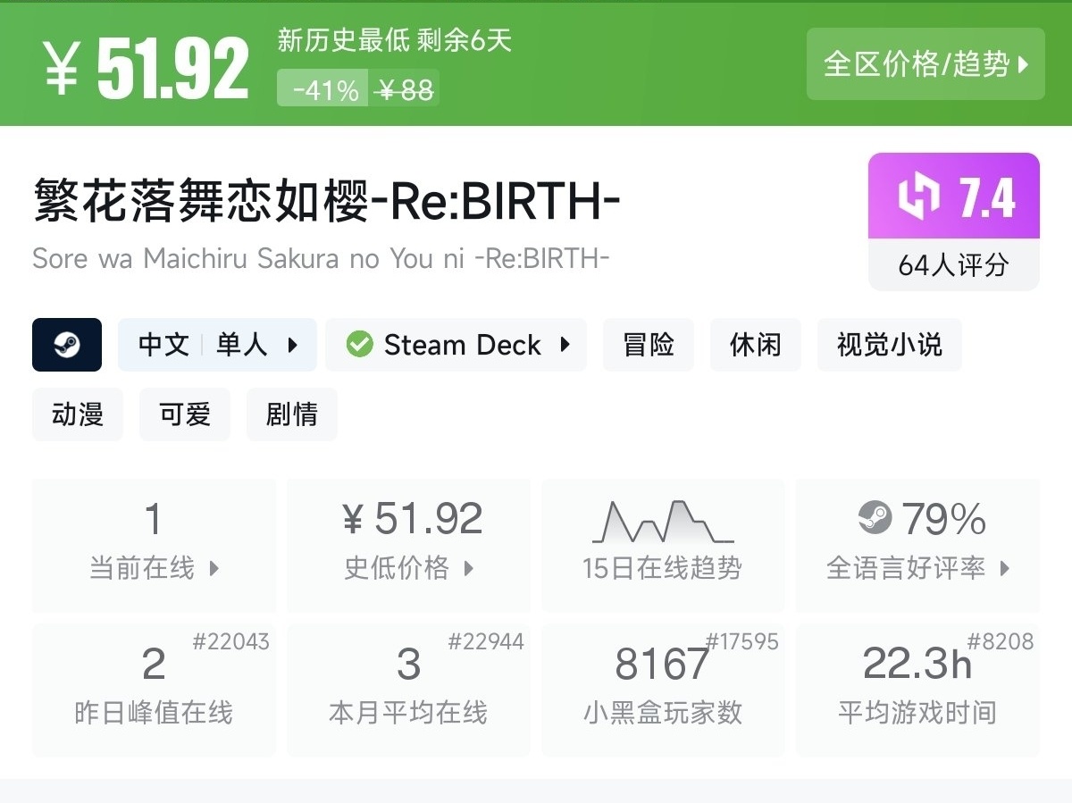Click the green Steam Deck verified checkmark
This screenshot has width=1072, height=803.
(x=359, y=345)
